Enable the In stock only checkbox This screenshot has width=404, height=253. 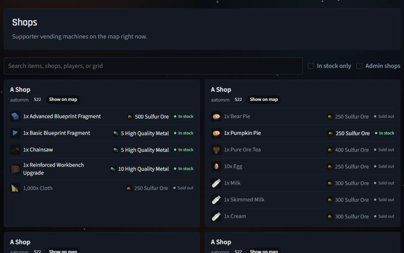click(311, 66)
